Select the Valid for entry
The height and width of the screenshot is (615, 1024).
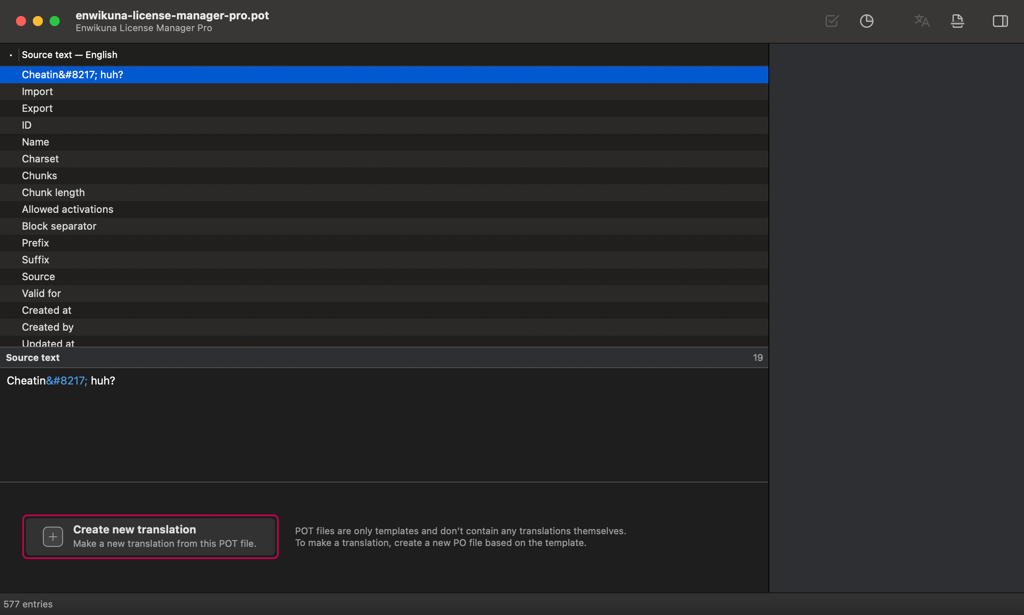[384, 293]
